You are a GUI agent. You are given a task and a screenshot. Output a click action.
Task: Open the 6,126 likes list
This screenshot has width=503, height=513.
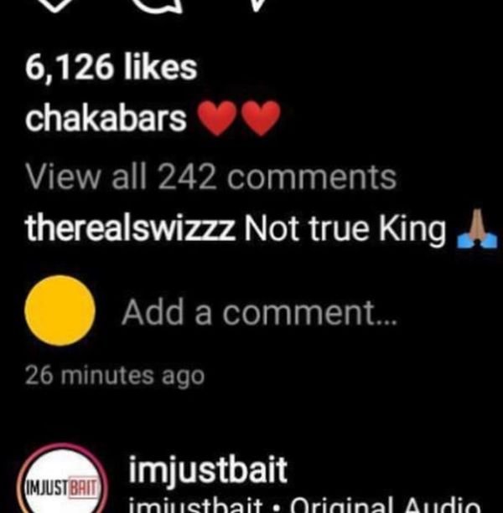(x=111, y=68)
